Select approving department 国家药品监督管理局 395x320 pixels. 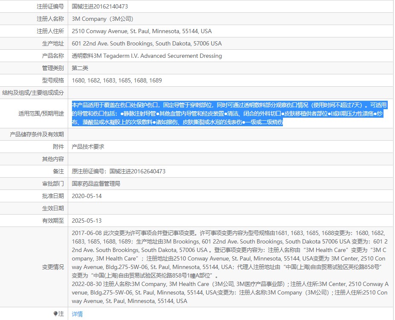[96, 184]
